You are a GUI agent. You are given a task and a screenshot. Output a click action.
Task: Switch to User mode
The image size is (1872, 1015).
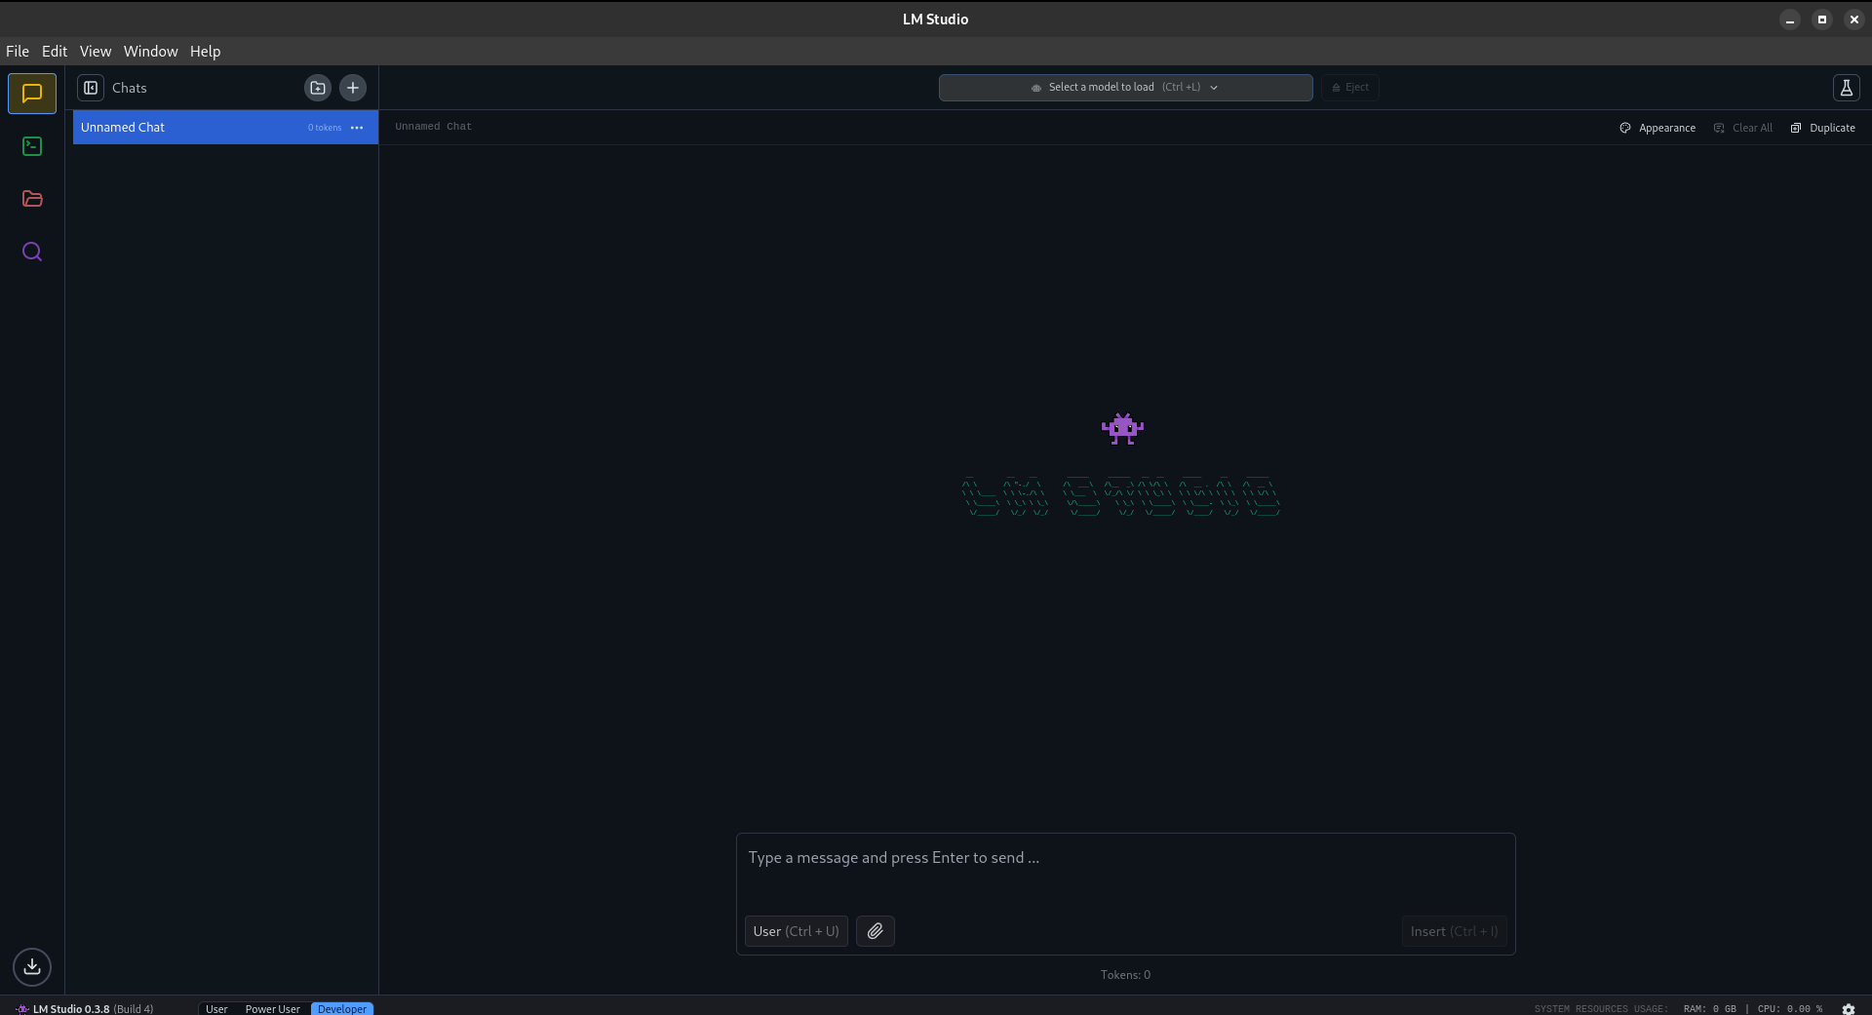click(216, 1009)
